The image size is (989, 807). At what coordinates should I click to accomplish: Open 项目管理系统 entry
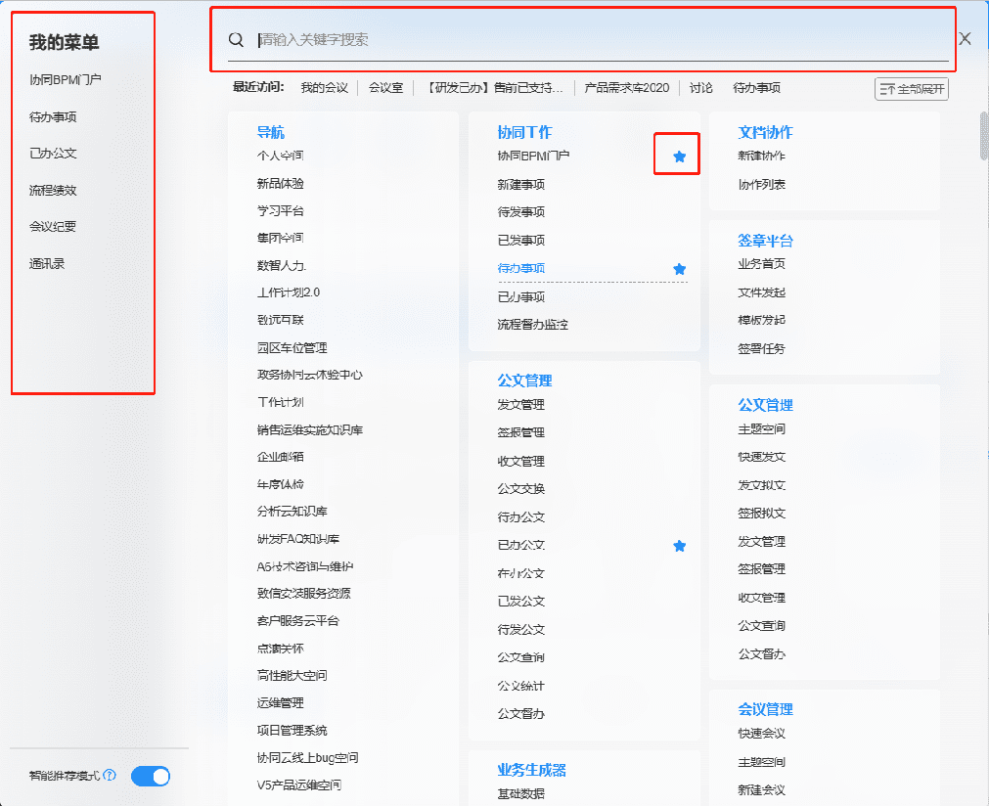[292, 731]
